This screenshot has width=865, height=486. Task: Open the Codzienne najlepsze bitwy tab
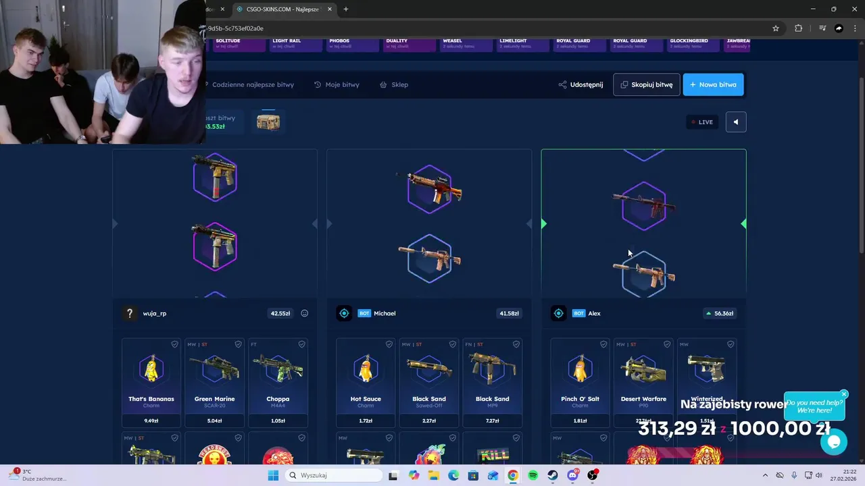tap(252, 84)
